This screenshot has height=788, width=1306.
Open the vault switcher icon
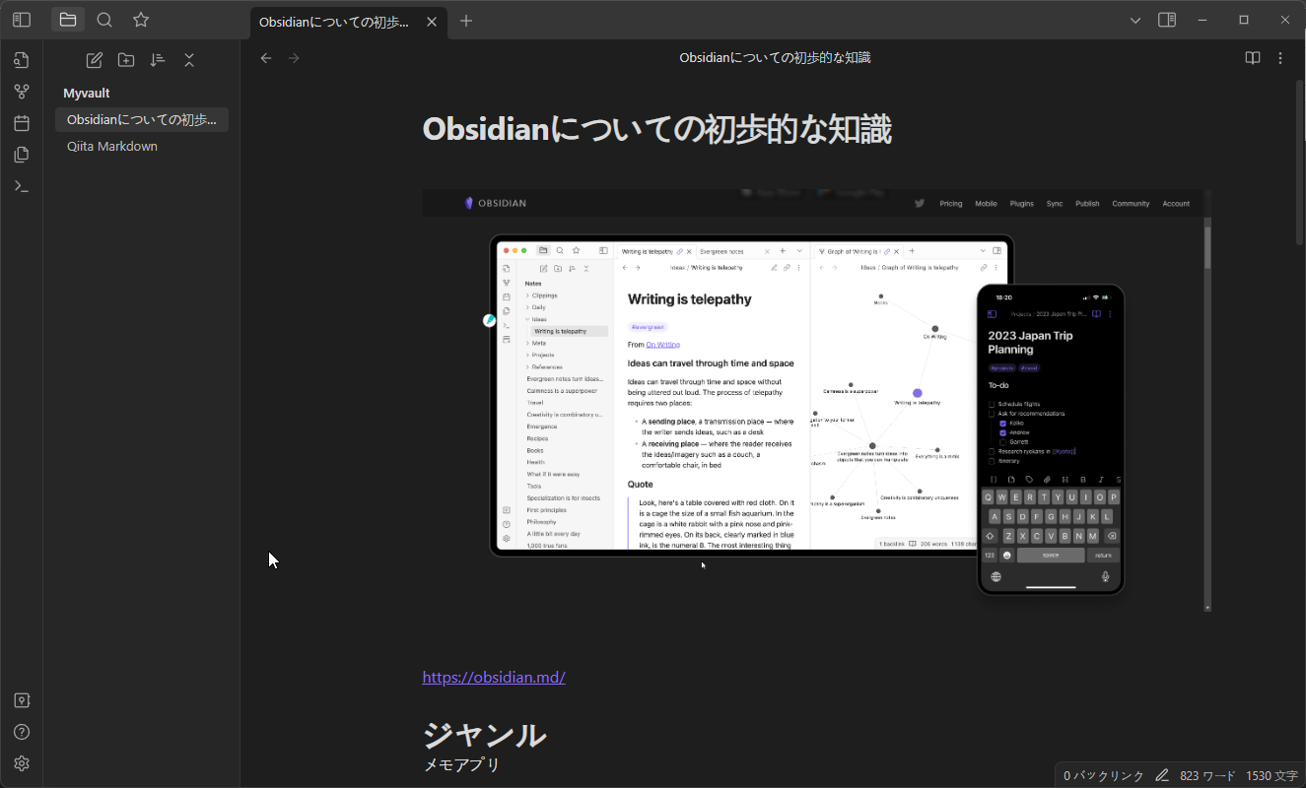22,700
